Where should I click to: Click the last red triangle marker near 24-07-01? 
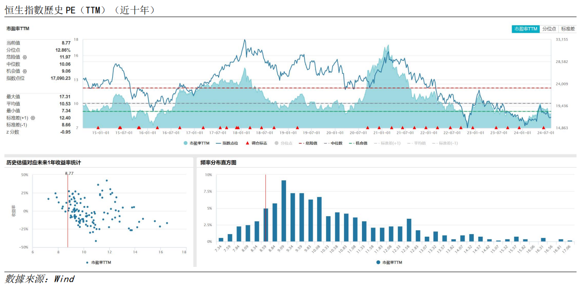tap(543, 128)
